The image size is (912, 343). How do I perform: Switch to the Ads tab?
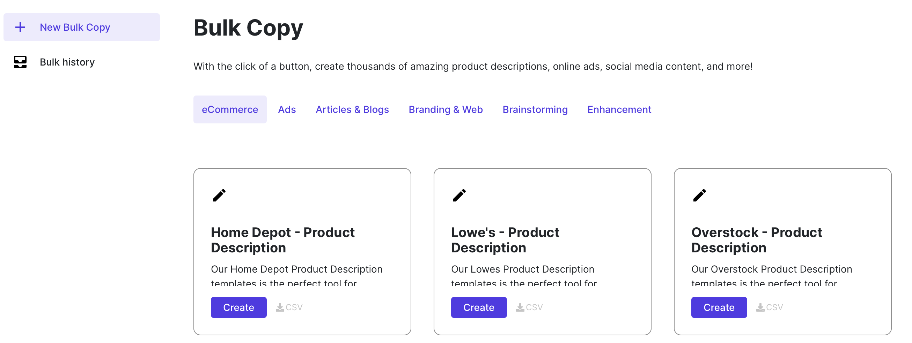287,109
